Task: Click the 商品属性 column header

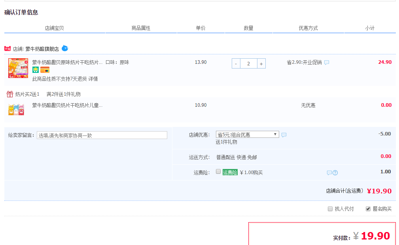Action: click(x=141, y=28)
